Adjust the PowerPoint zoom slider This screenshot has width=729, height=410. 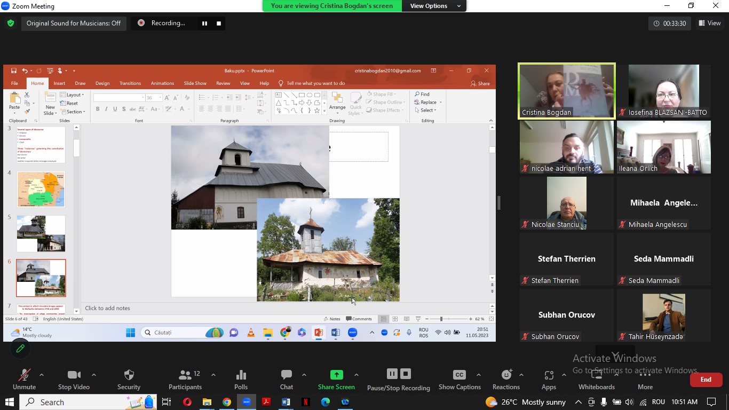(441, 319)
